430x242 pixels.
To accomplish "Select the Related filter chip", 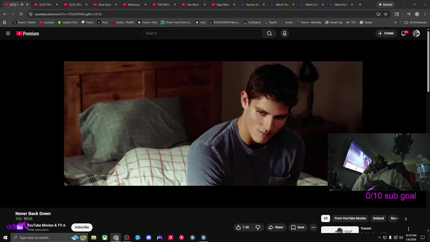I will [378, 218].
